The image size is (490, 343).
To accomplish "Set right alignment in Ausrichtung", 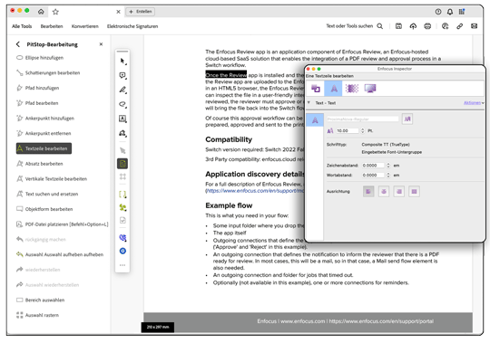I will point(399,191).
